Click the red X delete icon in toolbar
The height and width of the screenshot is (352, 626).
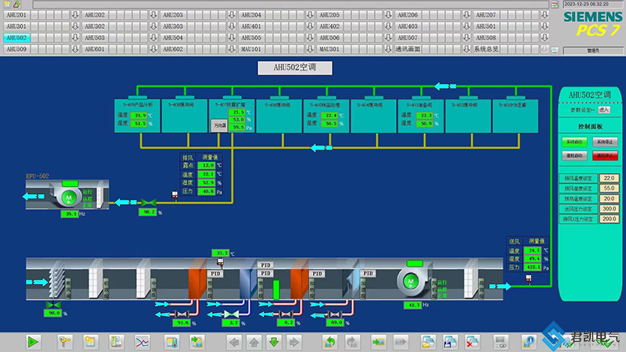click(473, 342)
